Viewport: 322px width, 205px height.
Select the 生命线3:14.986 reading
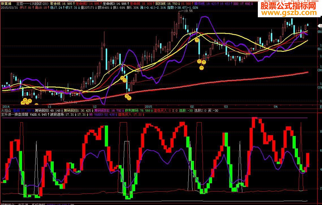point(114,4)
